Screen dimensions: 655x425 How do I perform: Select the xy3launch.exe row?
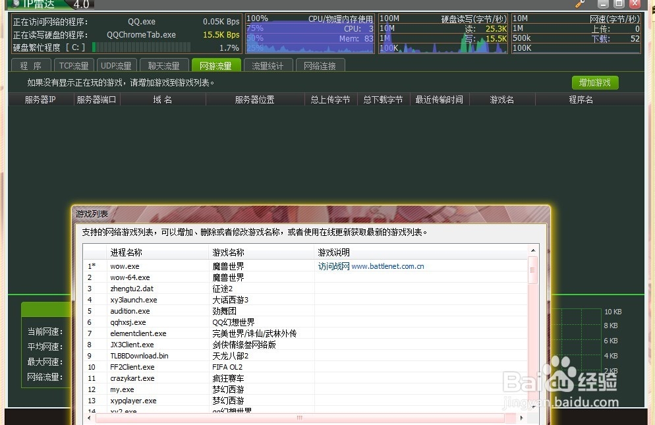[x=305, y=300]
